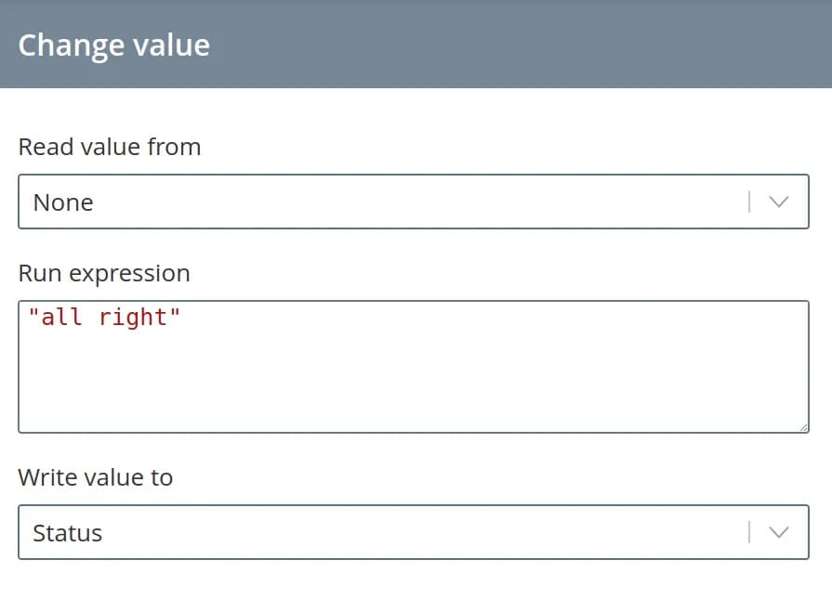The height and width of the screenshot is (599, 832).
Task: Select the "Status" value text
Action: pyautogui.click(x=67, y=533)
